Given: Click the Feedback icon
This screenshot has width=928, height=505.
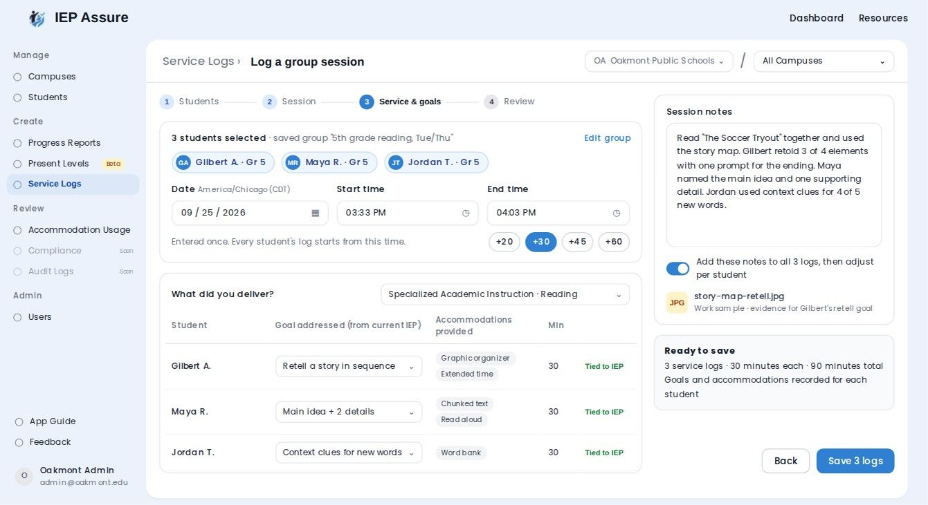Looking at the screenshot, I should 19,442.
